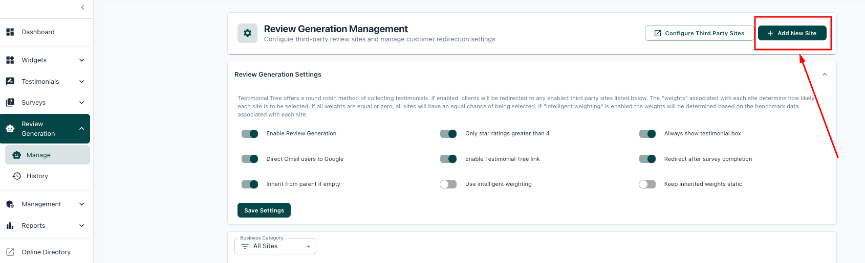Click the Widgets sidebar icon

10,60
